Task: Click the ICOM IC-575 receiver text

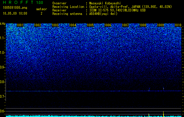Action: 117,10
